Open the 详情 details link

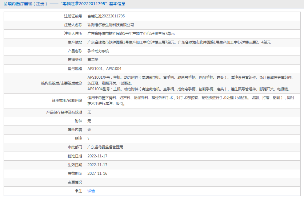[x=91, y=191]
